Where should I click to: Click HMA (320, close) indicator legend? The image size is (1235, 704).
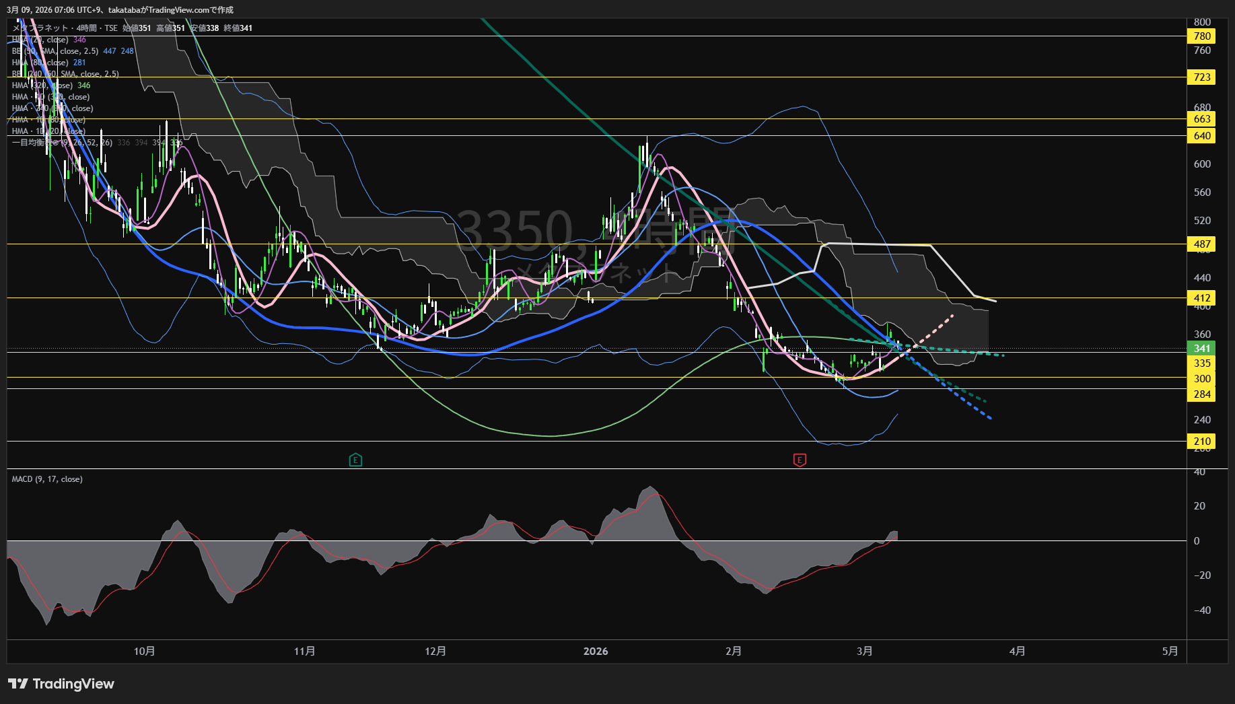(x=42, y=85)
